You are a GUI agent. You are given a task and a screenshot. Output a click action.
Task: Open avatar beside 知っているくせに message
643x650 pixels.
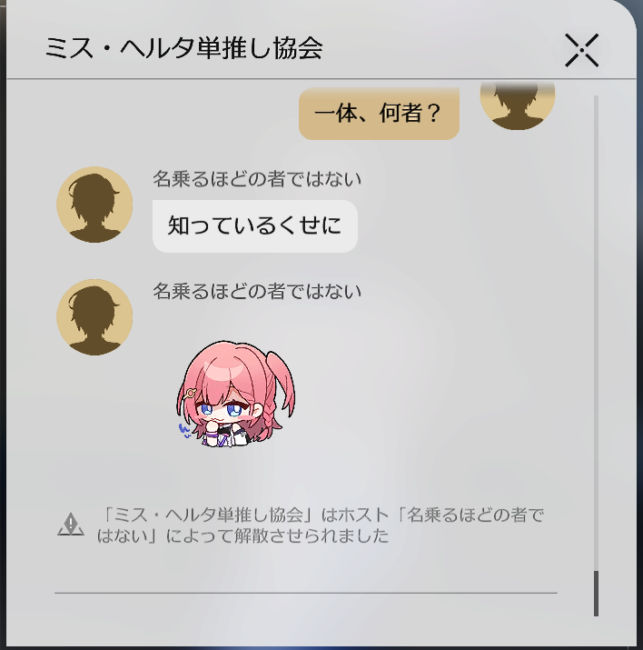click(x=94, y=205)
